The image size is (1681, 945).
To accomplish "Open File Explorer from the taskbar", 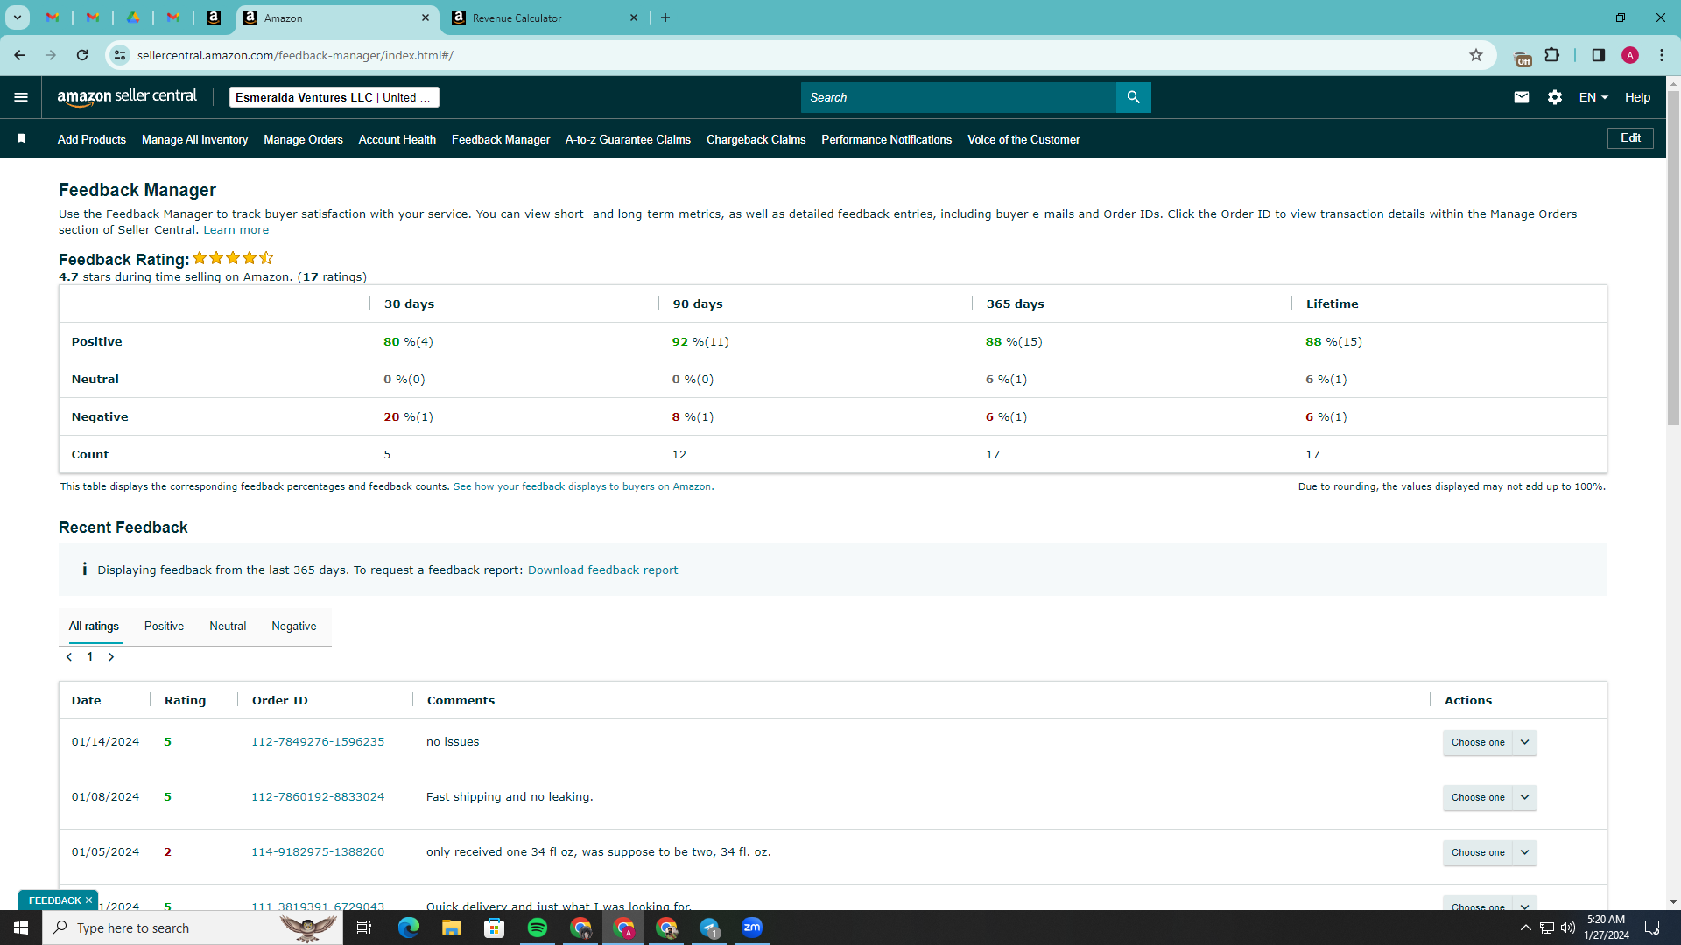I will [x=451, y=927].
